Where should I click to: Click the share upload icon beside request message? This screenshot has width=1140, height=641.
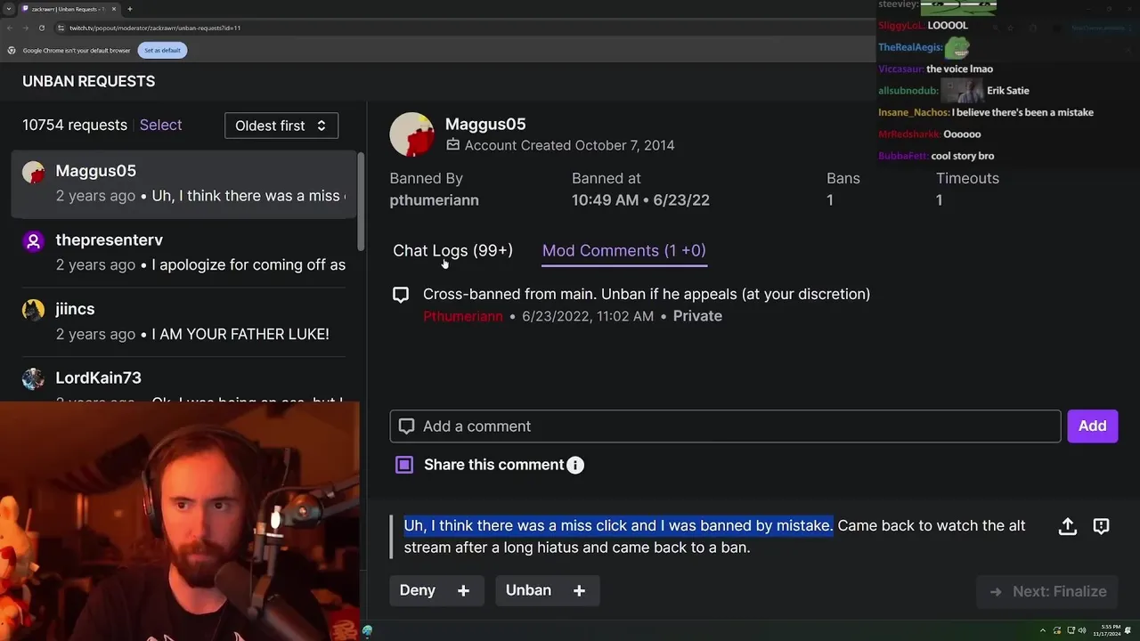point(1067,526)
